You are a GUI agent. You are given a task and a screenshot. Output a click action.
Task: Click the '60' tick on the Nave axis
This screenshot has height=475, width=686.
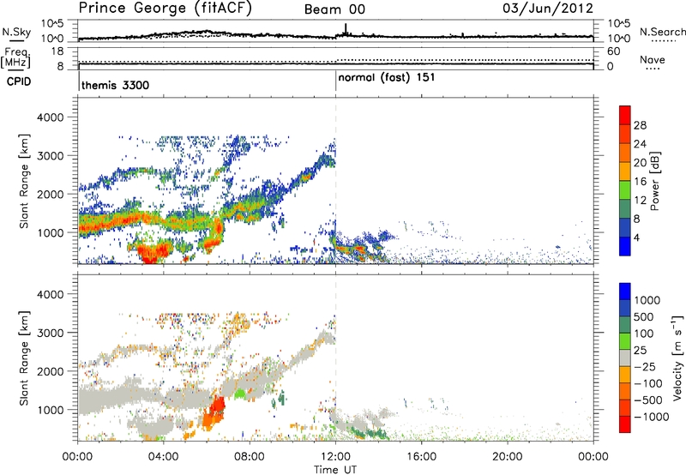tap(613, 51)
